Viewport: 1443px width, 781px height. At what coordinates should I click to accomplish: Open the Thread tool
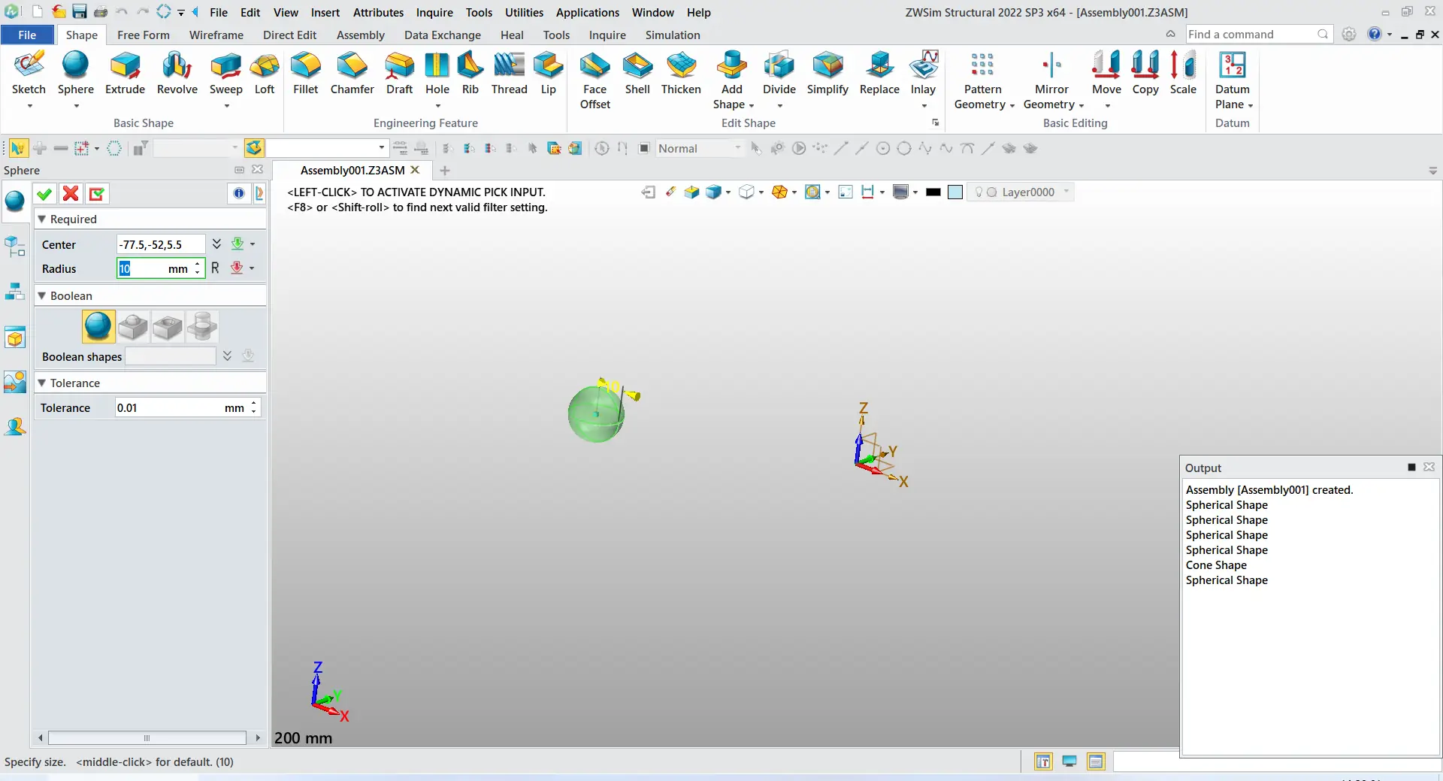(x=510, y=74)
